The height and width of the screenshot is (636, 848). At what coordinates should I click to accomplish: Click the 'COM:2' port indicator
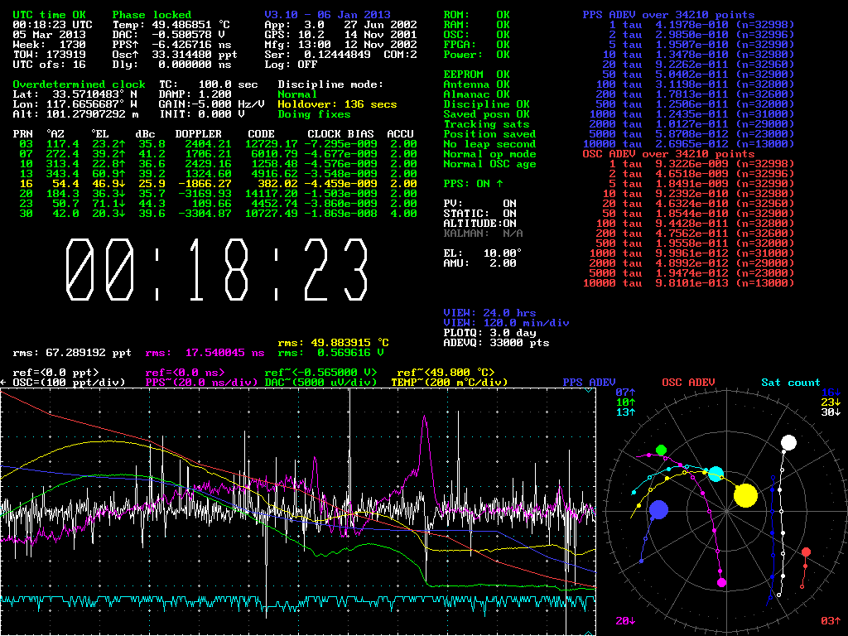pyautogui.click(x=400, y=55)
